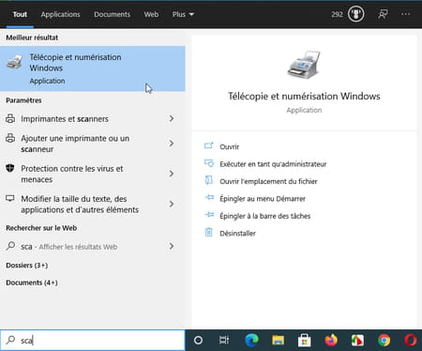Expand Imprimantes et scanners arrow
The width and height of the screenshot is (422, 351).
coord(172,118)
